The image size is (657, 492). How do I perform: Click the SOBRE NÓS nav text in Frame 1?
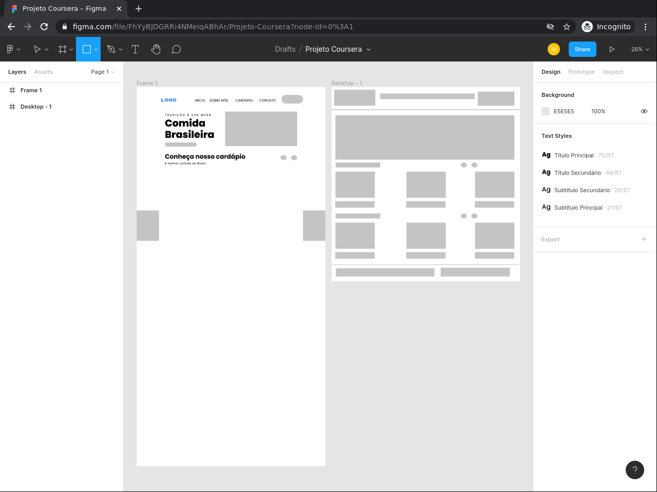[219, 100]
